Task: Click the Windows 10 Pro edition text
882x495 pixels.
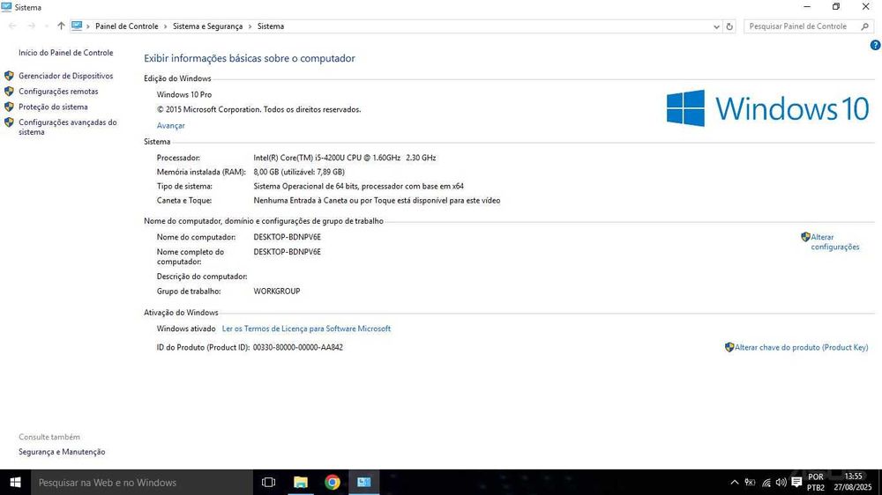Action: (x=184, y=95)
